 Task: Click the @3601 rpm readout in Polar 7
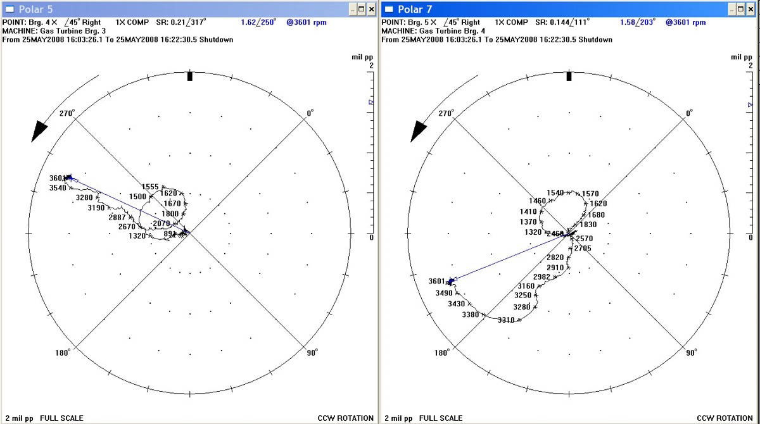685,22
